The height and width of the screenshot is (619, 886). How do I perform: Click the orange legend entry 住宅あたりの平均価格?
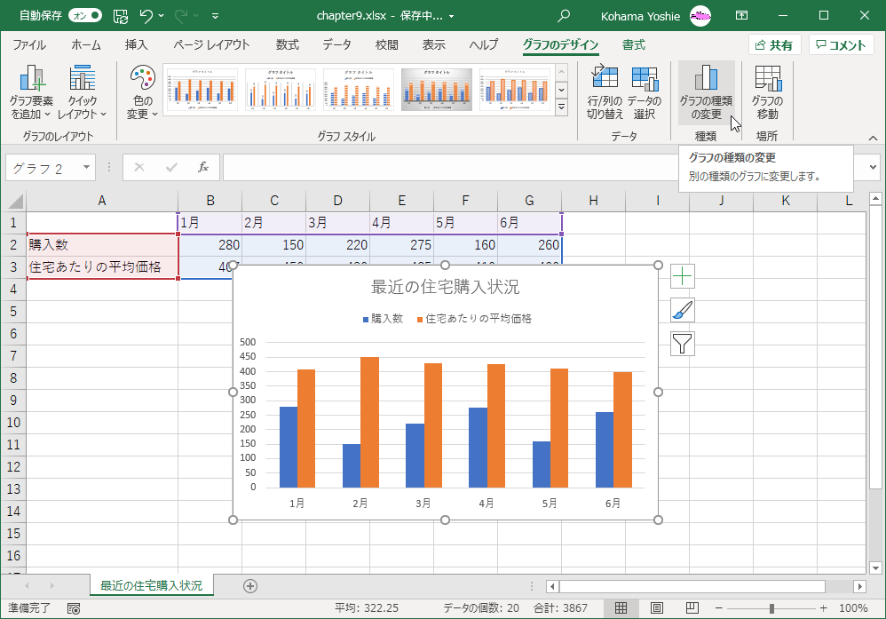pyautogui.click(x=475, y=319)
